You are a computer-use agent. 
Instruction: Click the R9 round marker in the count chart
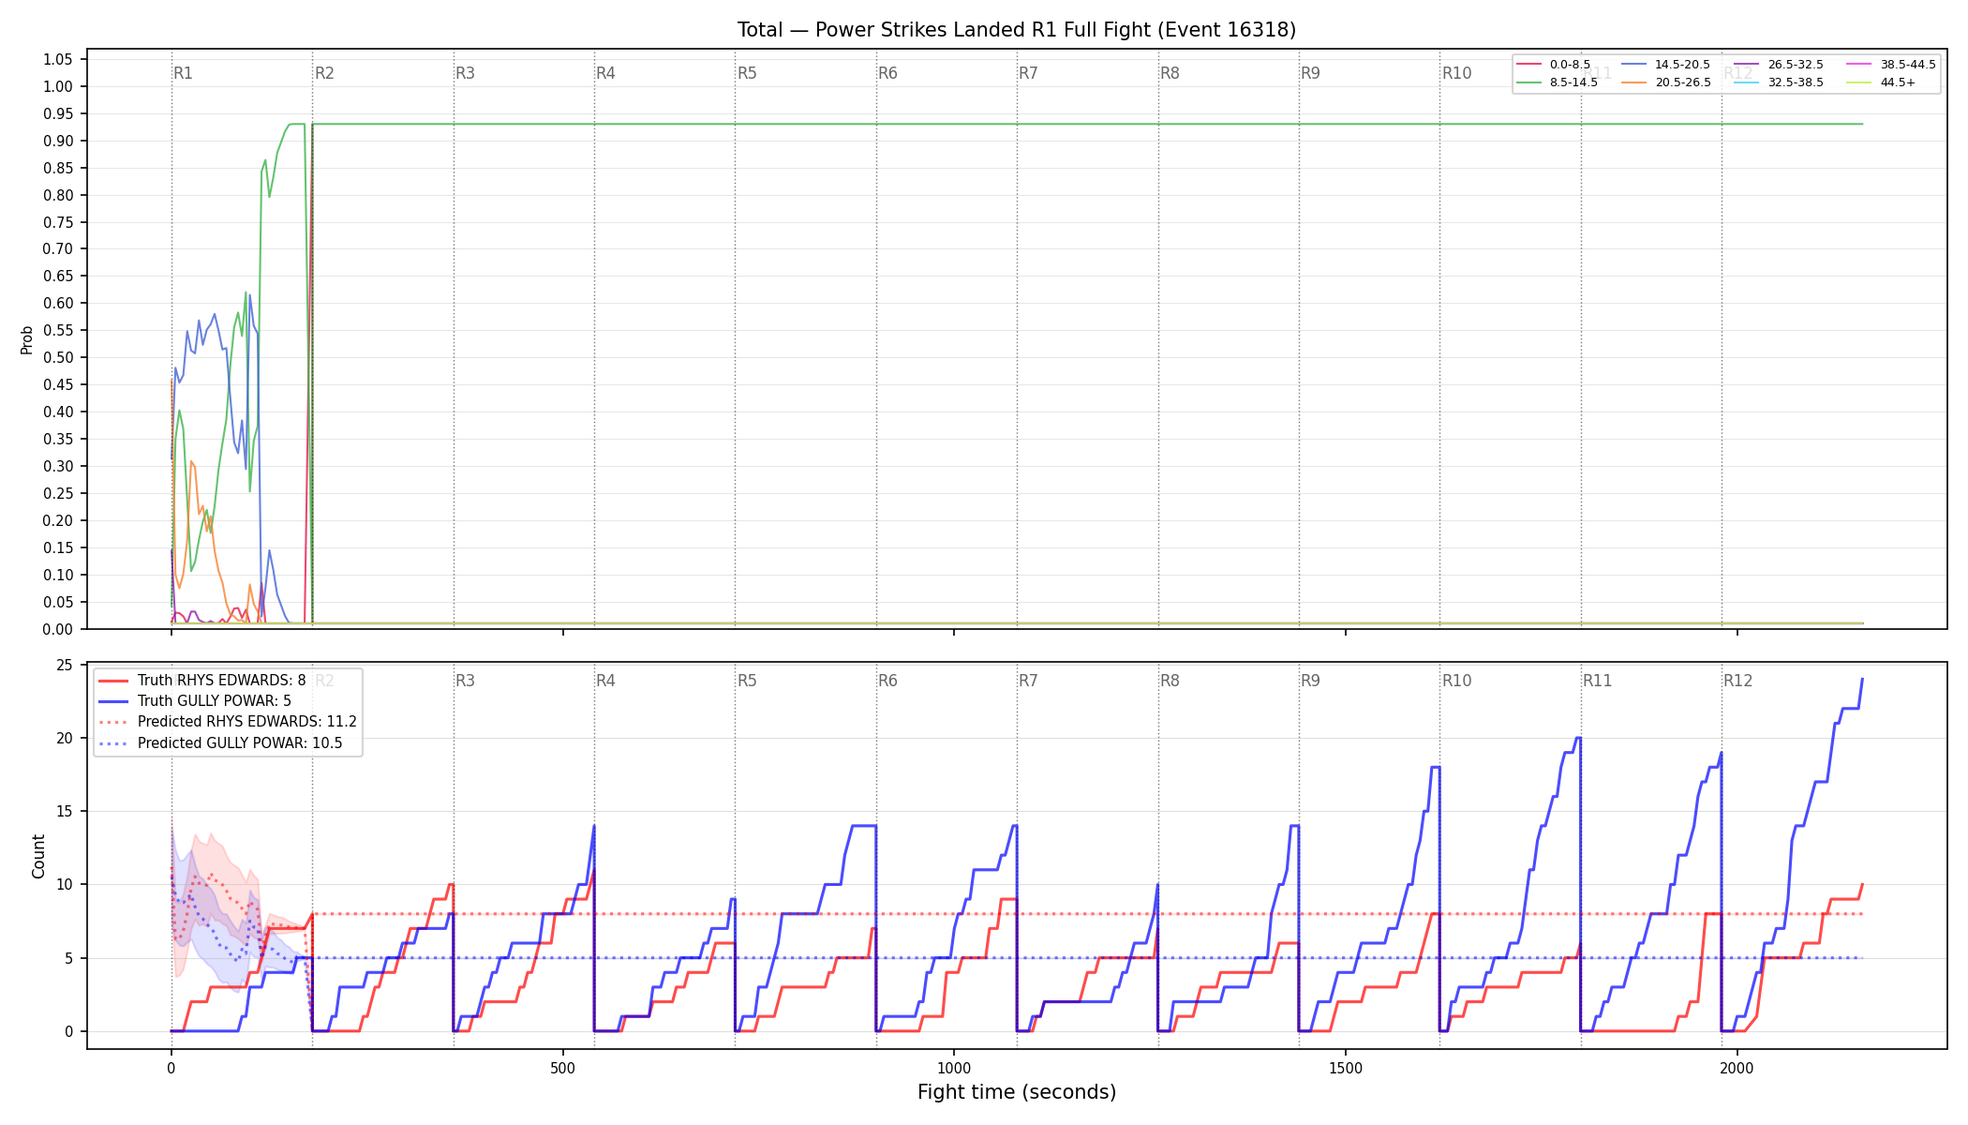(x=1310, y=681)
